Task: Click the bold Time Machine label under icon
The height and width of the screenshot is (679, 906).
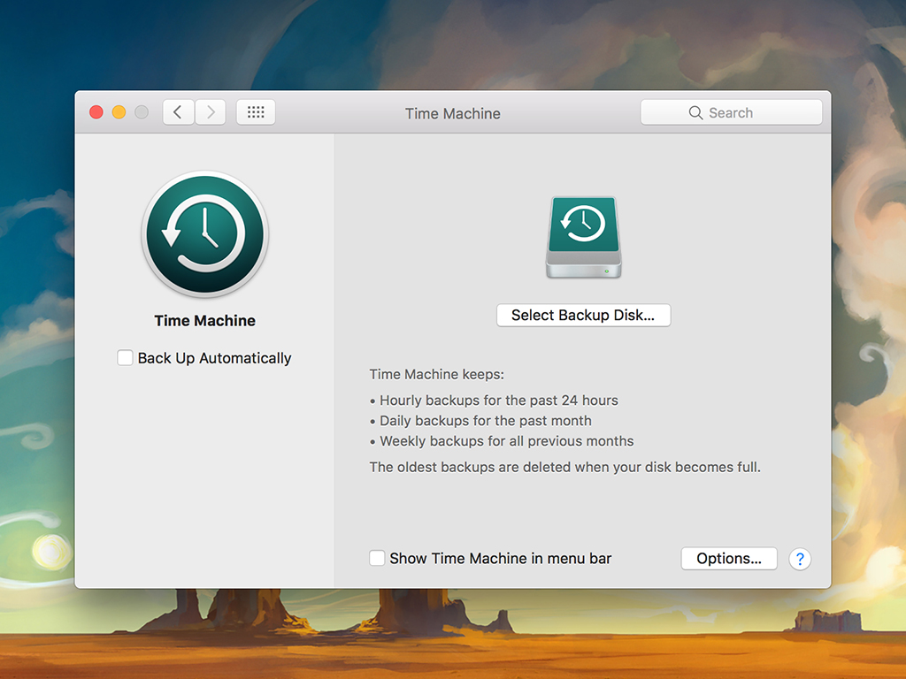Action: pos(204,321)
